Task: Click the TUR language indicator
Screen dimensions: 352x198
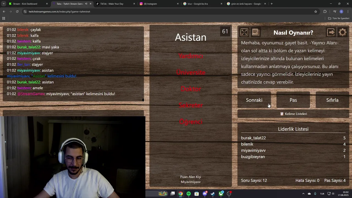Action: tap(322, 194)
